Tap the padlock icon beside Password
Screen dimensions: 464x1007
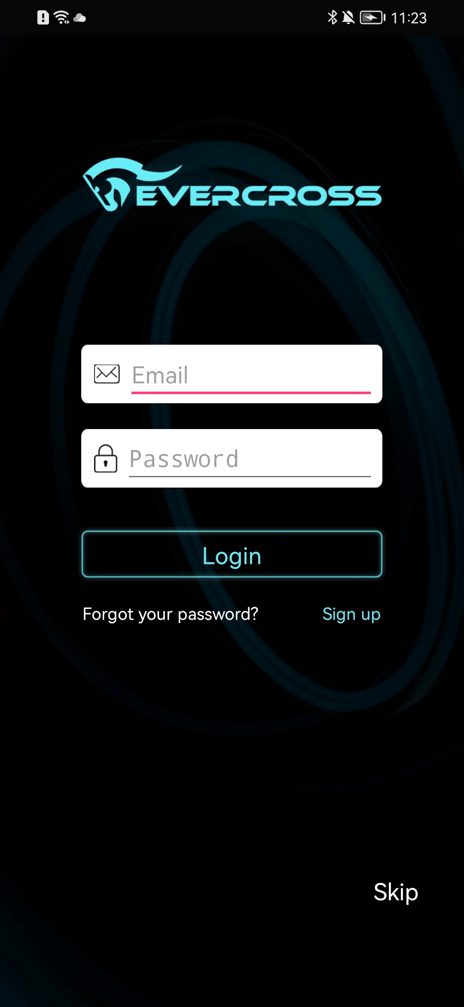(106, 458)
